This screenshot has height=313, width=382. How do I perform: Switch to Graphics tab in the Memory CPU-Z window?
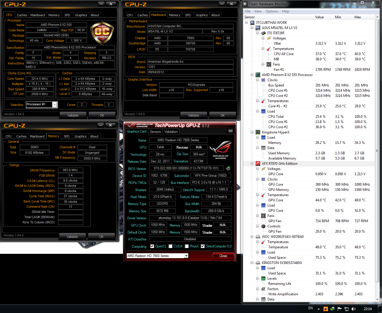[x=81, y=136]
